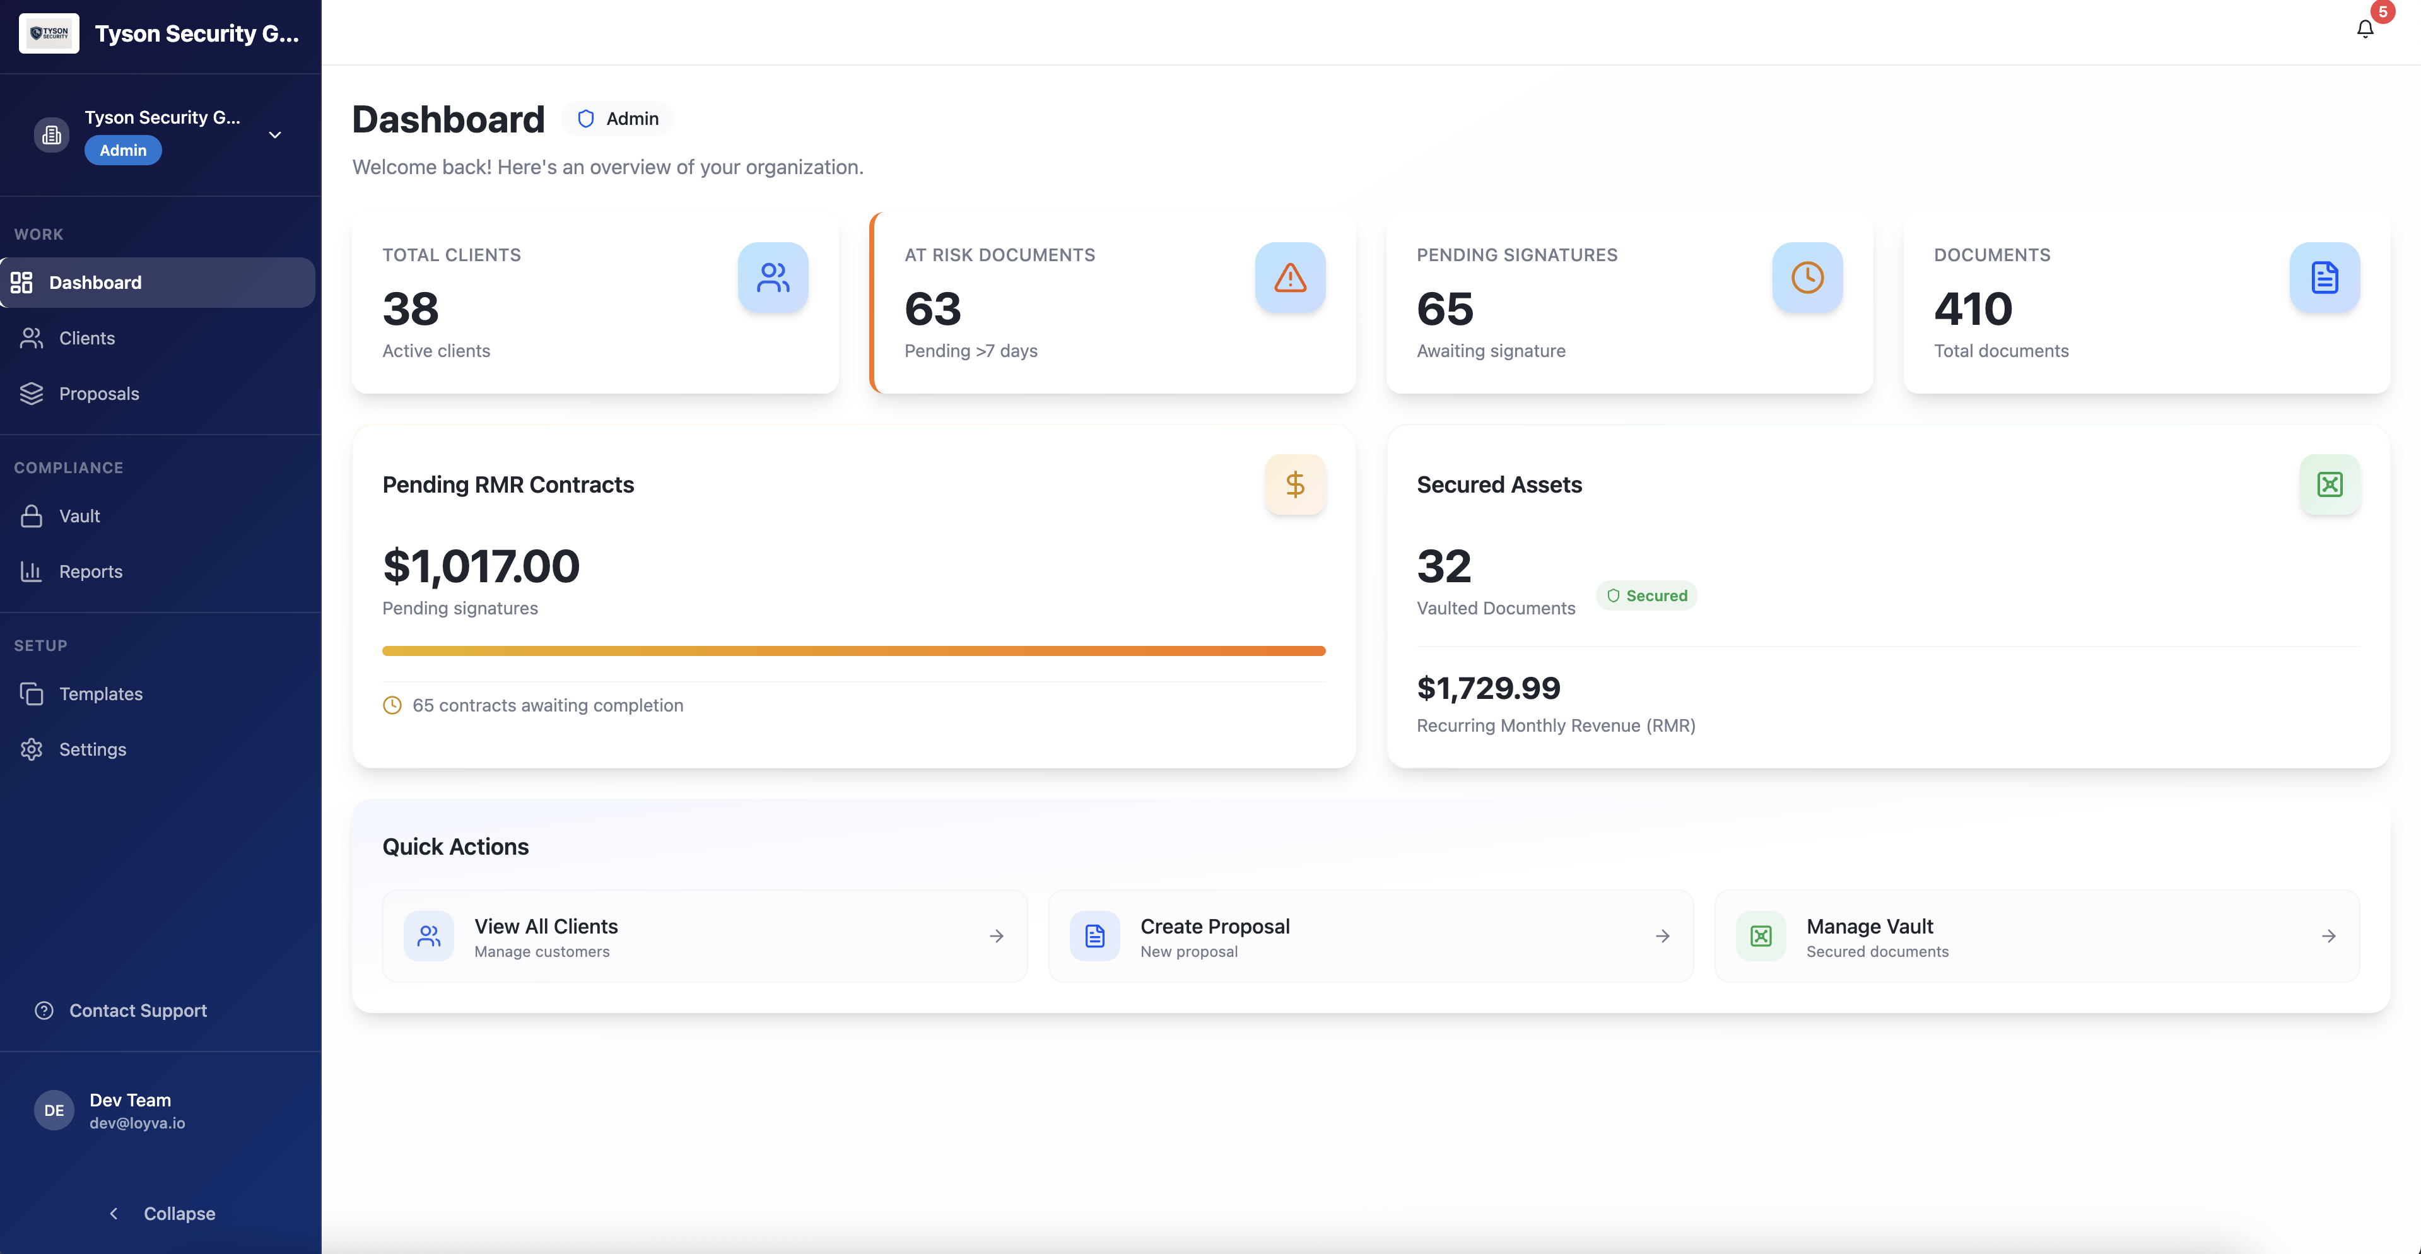The width and height of the screenshot is (2421, 1254).
Task: Click the At Risk warning triangle icon
Action: [1289, 278]
